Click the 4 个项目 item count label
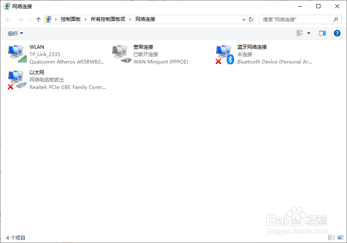This screenshot has width=347, height=243. point(14,237)
